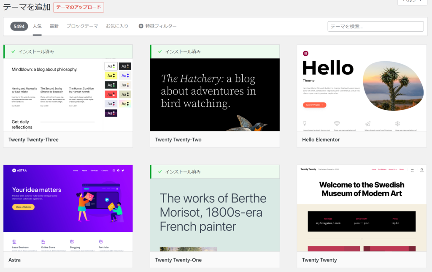
Task: Click the search icon in Twenty Twenty preview
Action: point(422,169)
